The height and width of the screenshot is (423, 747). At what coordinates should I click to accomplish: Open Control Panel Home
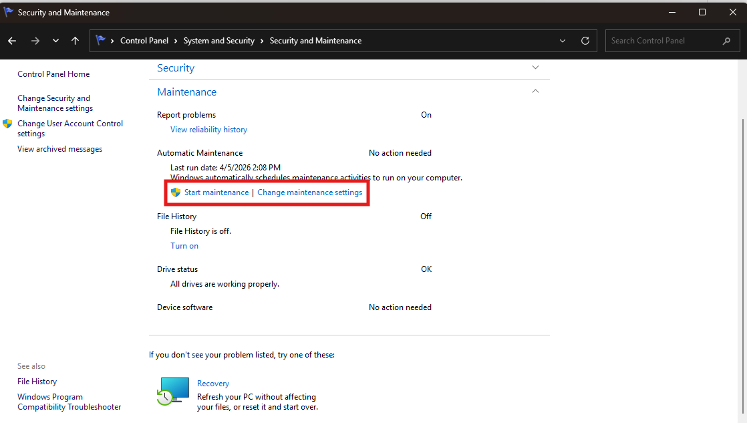53,74
